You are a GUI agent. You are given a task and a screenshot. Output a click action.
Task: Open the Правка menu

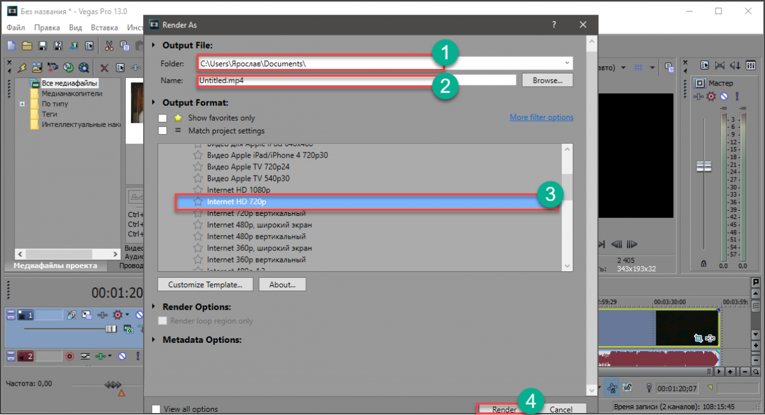click(x=47, y=27)
